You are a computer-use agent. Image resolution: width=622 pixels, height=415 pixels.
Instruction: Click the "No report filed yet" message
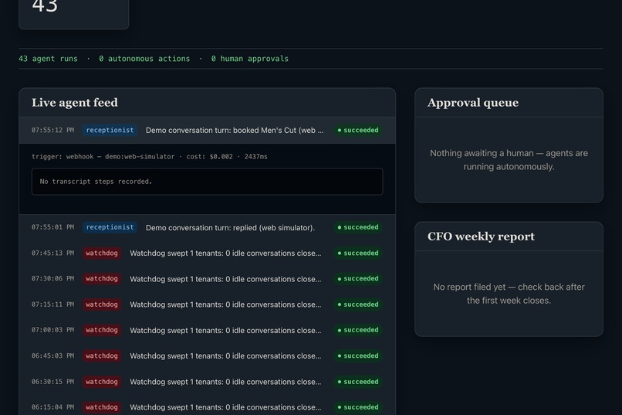(509, 294)
